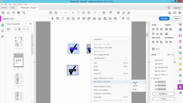Click the Track... button
The image size is (183, 103).
pyautogui.click(x=164, y=99)
